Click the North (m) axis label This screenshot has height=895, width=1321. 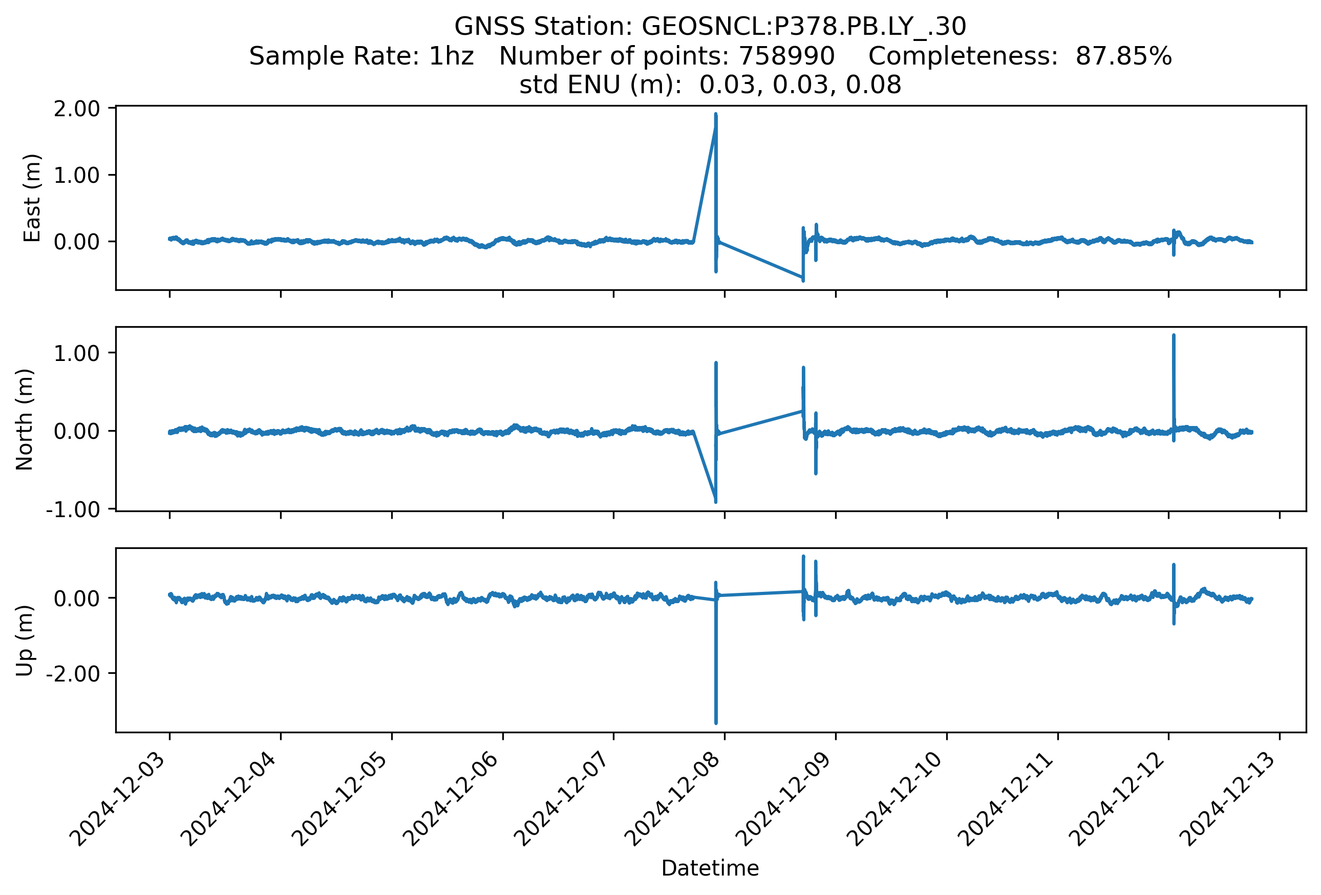click(x=25, y=419)
